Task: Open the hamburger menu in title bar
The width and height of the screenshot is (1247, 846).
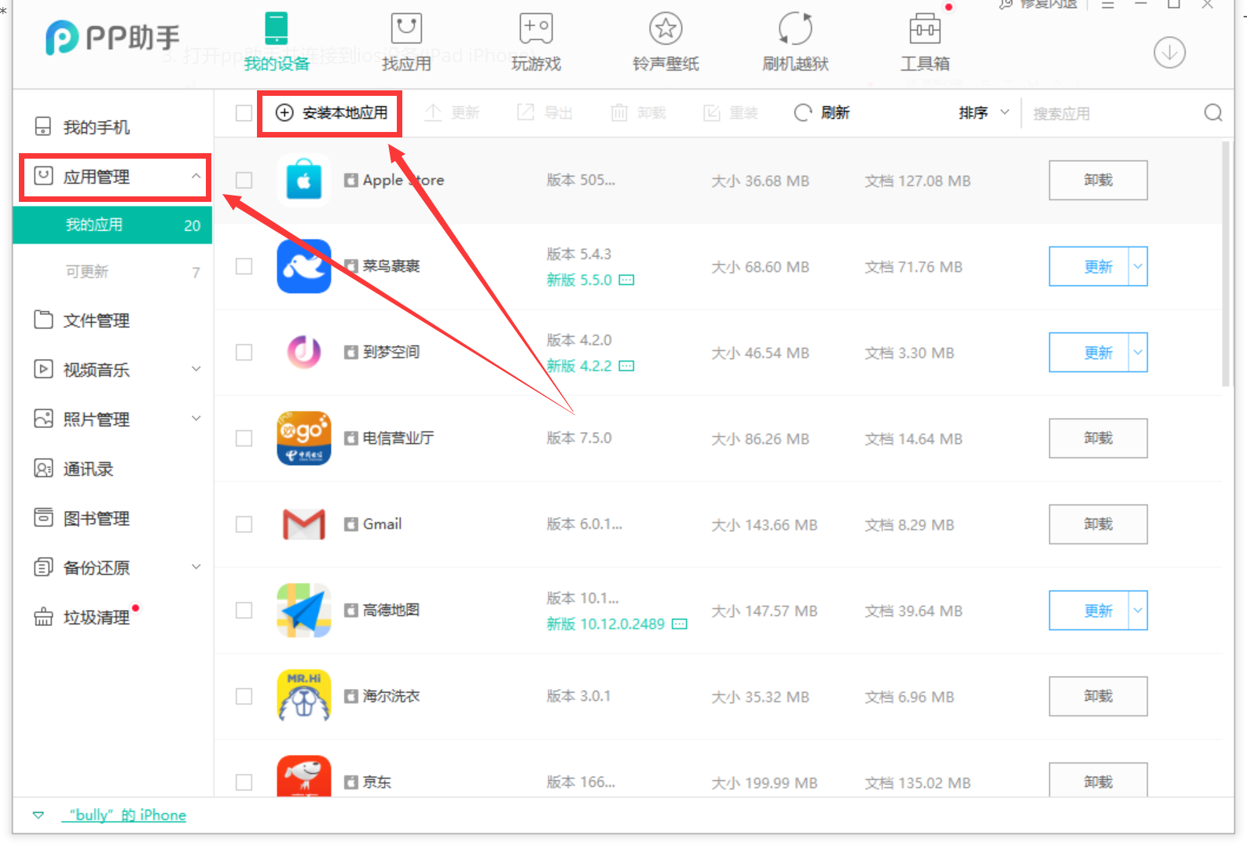Action: pyautogui.click(x=1108, y=5)
